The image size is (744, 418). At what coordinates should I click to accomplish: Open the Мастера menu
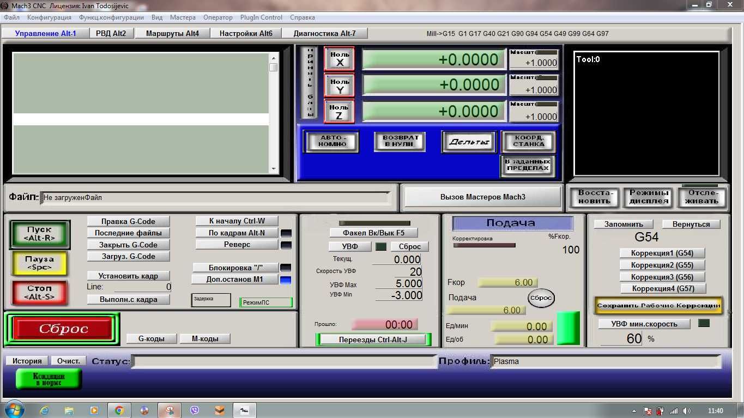coord(183,17)
